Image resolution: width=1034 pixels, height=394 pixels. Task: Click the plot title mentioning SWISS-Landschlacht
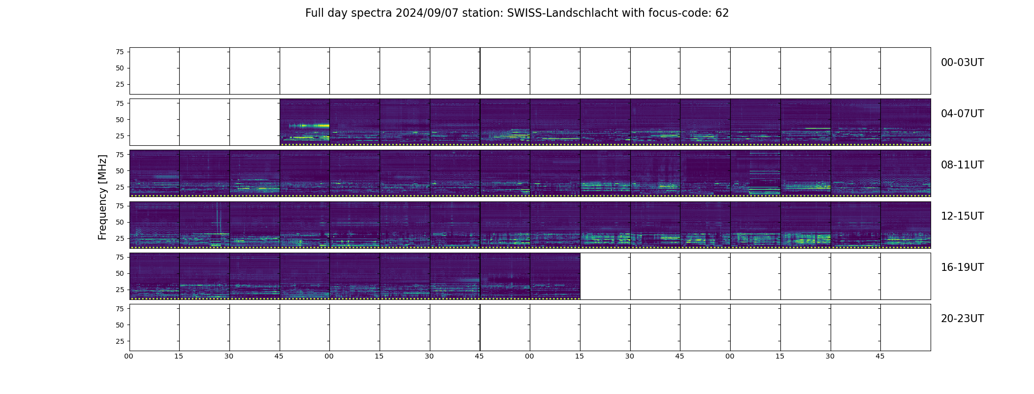click(517, 13)
